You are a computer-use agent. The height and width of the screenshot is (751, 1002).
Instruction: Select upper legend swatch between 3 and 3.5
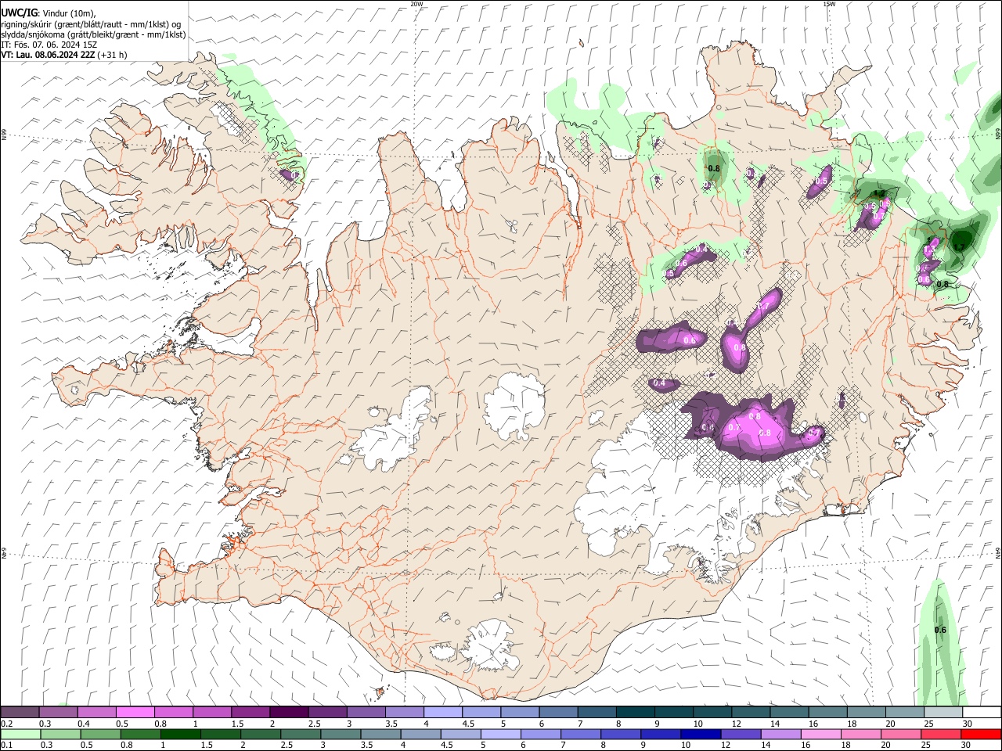(x=366, y=713)
